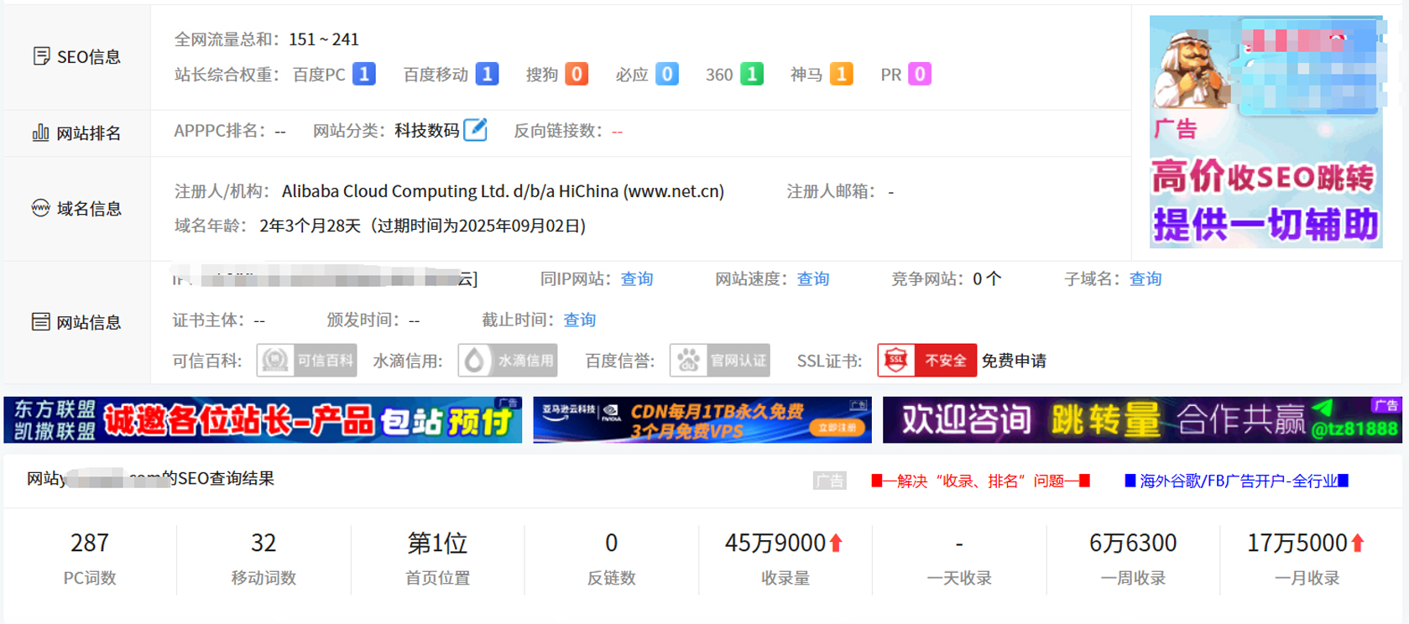
Task: Click the 网站信息 list icon
Action: click(x=40, y=322)
